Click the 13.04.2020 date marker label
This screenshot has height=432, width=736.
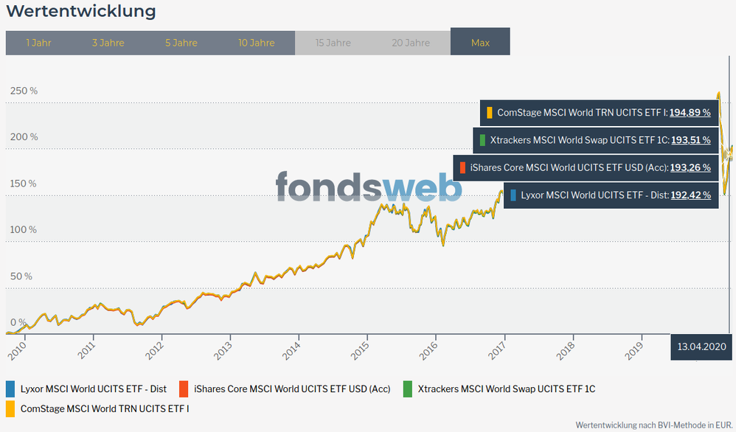[x=702, y=346]
